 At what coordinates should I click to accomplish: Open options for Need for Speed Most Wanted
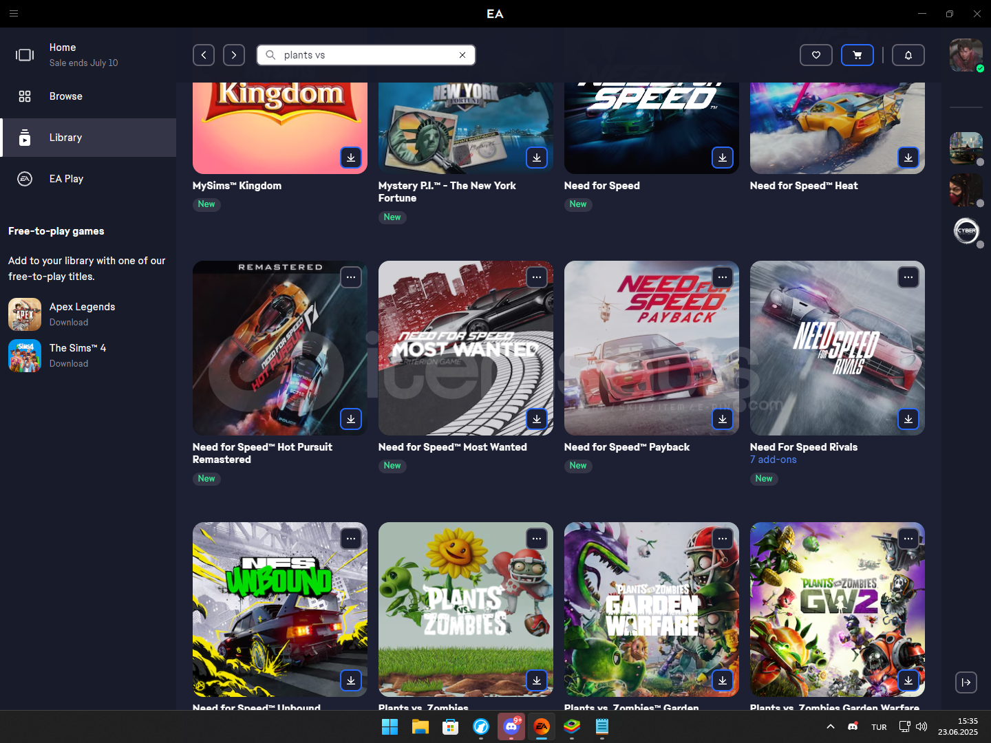coord(537,277)
